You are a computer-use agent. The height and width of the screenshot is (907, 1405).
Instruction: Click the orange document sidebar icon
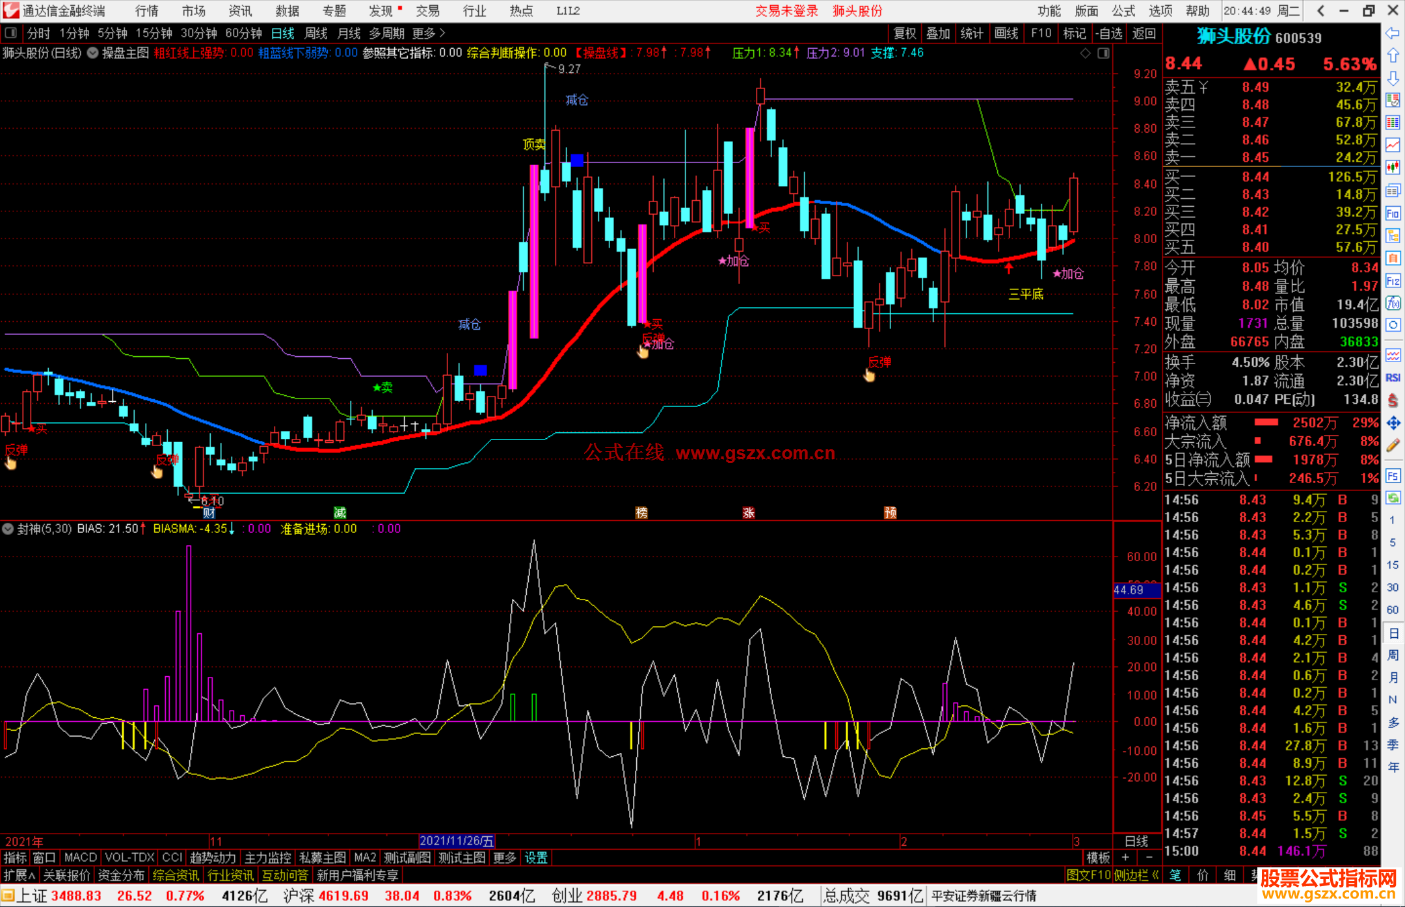(1393, 258)
